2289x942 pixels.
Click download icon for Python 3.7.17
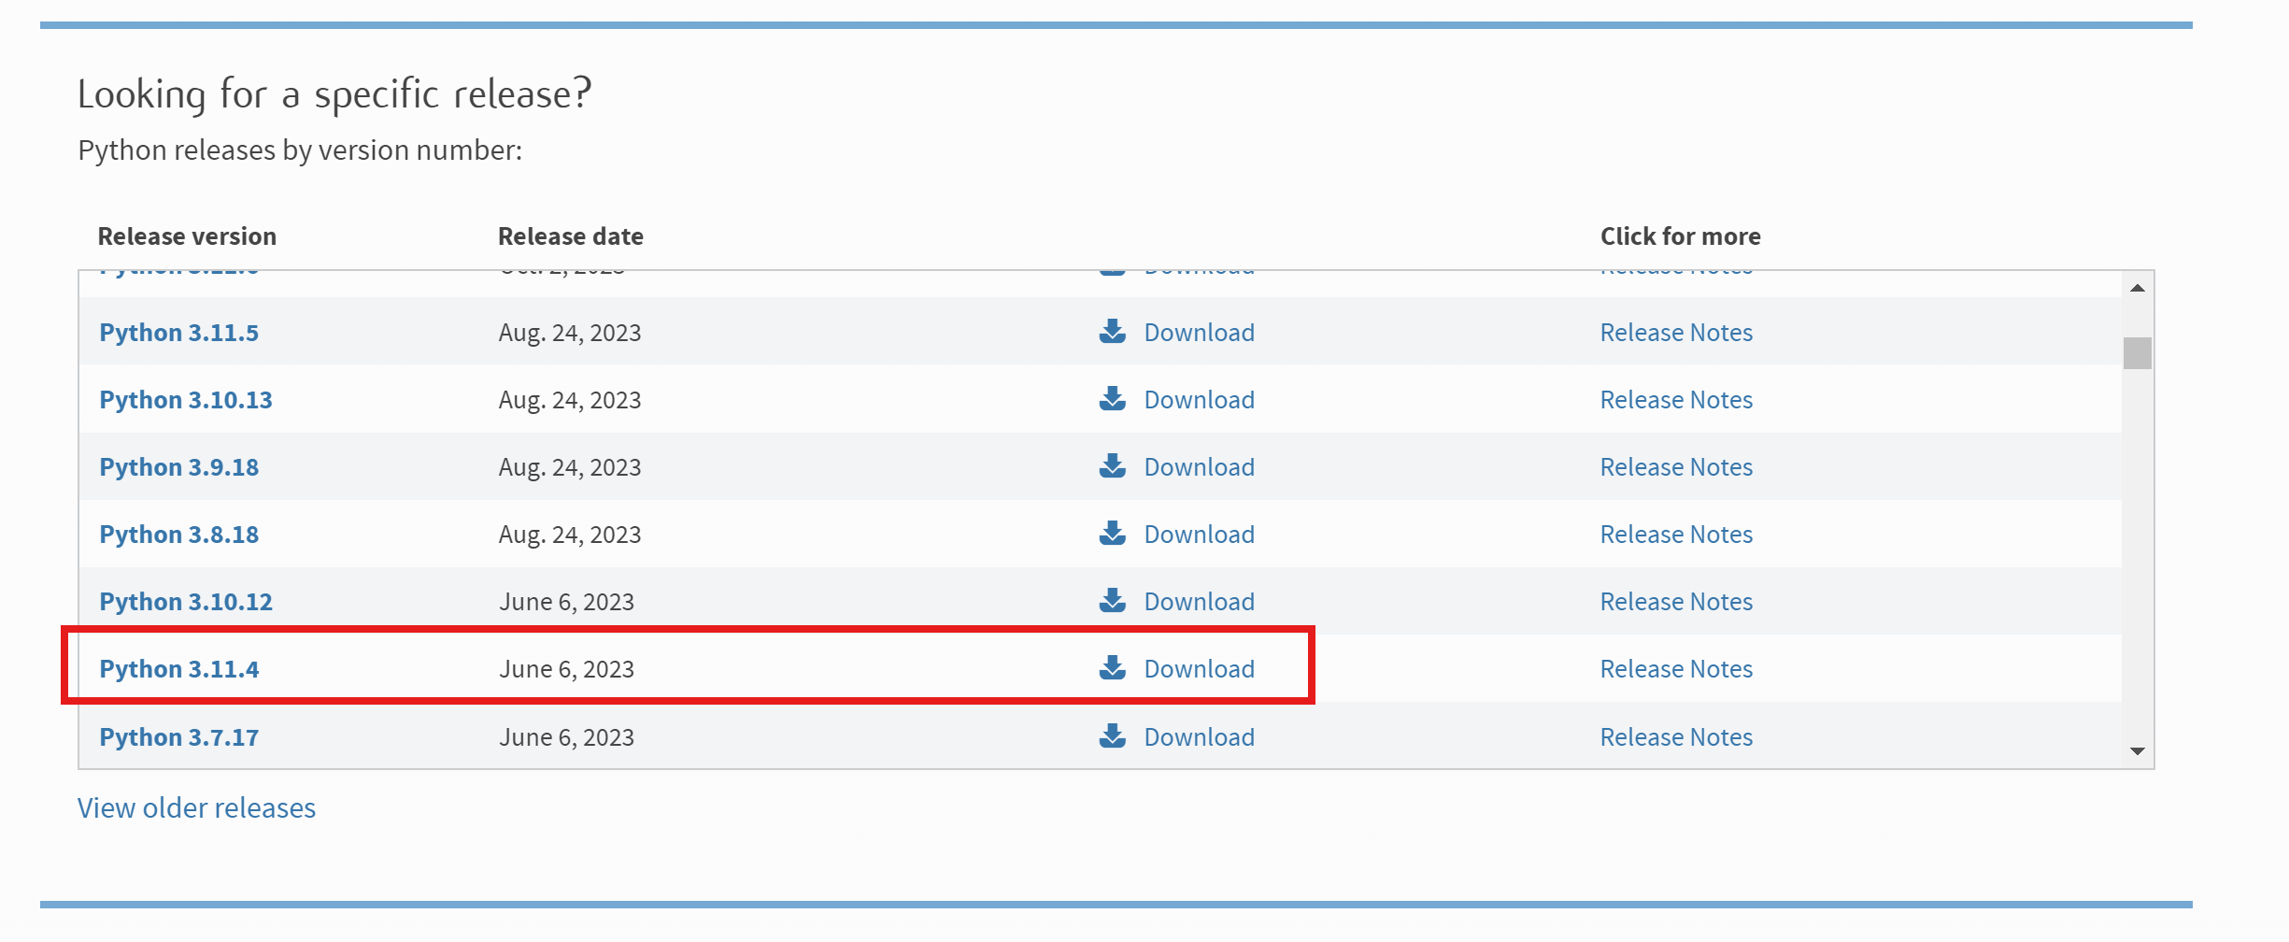[1112, 736]
